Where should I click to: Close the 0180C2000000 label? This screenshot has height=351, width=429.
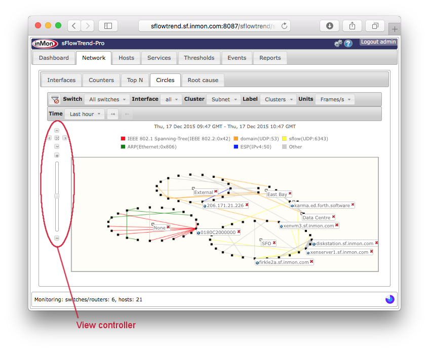(x=239, y=231)
